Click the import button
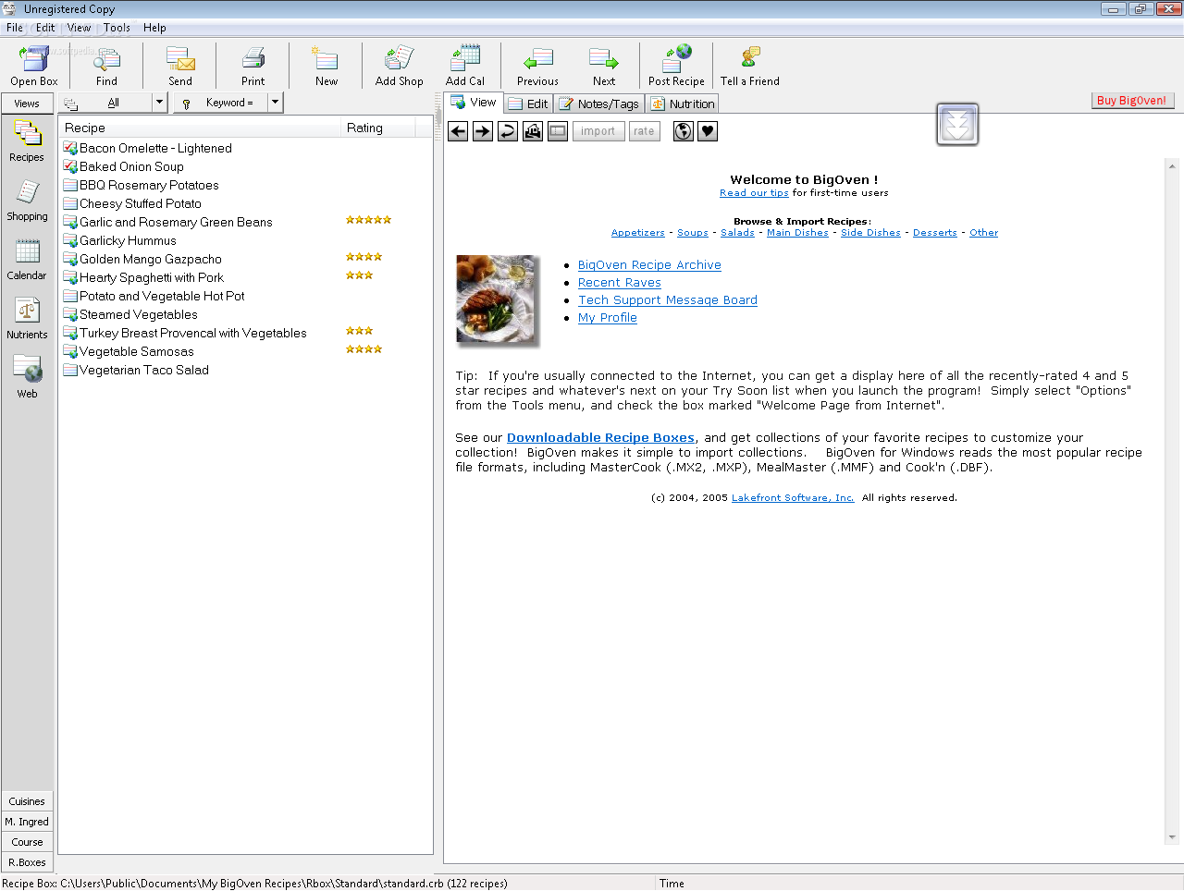The width and height of the screenshot is (1184, 891). (x=598, y=131)
